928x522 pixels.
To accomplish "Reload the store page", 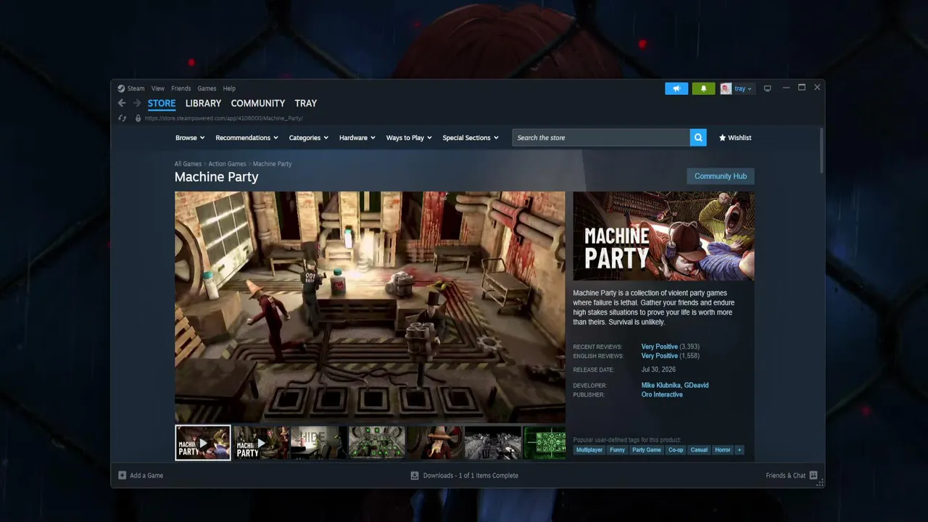I will point(122,118).
